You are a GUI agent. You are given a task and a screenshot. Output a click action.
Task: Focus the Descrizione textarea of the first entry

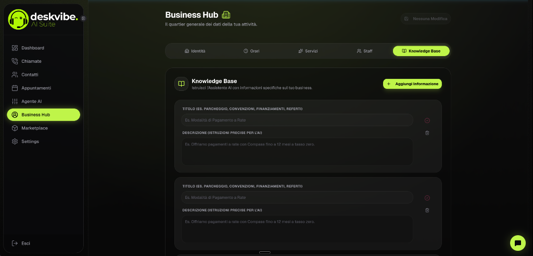pyautogui.click(x=297, y=152)
